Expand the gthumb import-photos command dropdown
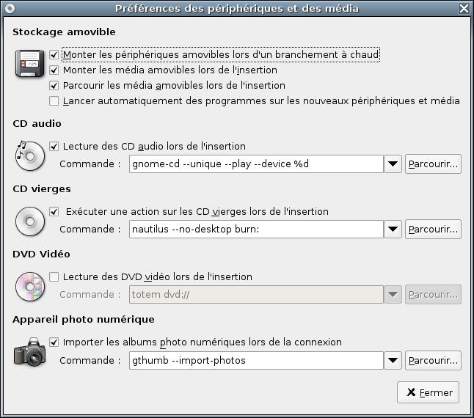The width and height of the screenshot is (474, 418). (393, 360)
